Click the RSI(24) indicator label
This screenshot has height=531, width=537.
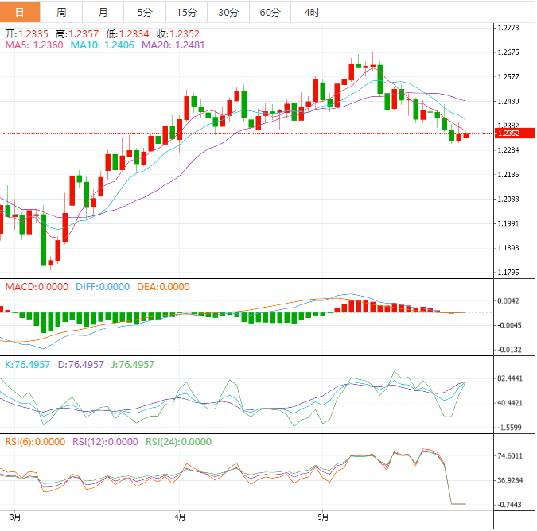[x=177, y=442]
